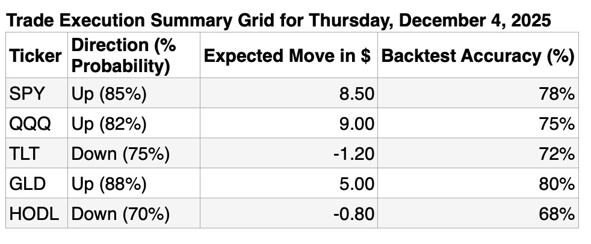Click the Trade Execution Summary Grid title
The height and width of the screenshot is (244, 591).
(277, 21)
